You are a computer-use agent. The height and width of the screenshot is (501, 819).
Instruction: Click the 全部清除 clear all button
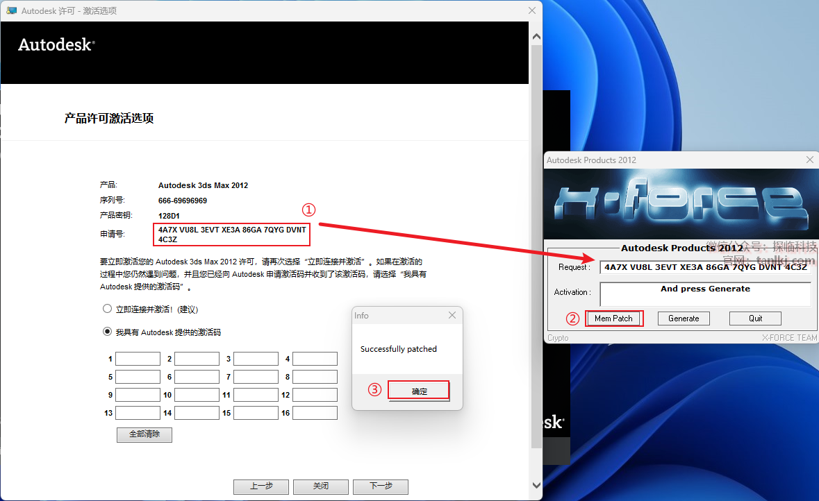click(x=144, y=434)
